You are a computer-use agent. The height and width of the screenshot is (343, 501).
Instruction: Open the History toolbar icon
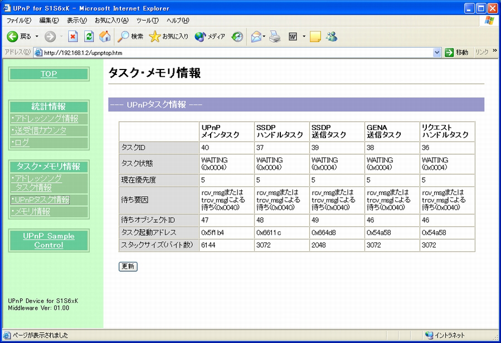tap(237, 37)
